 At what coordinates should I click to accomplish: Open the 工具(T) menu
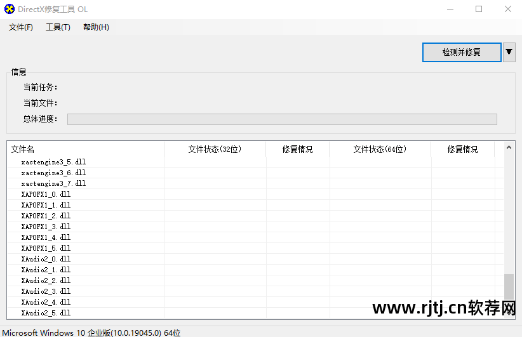click(58, 27)
